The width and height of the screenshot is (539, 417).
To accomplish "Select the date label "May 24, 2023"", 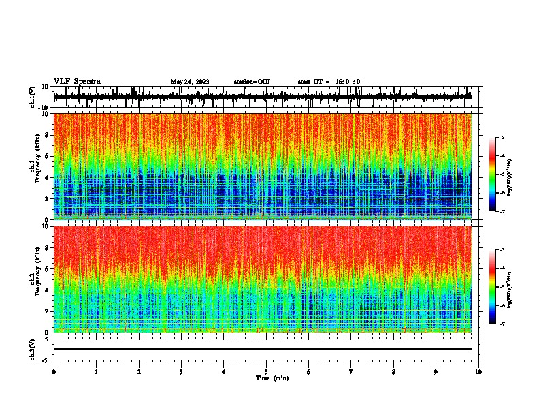I will [x=190, y=82].
